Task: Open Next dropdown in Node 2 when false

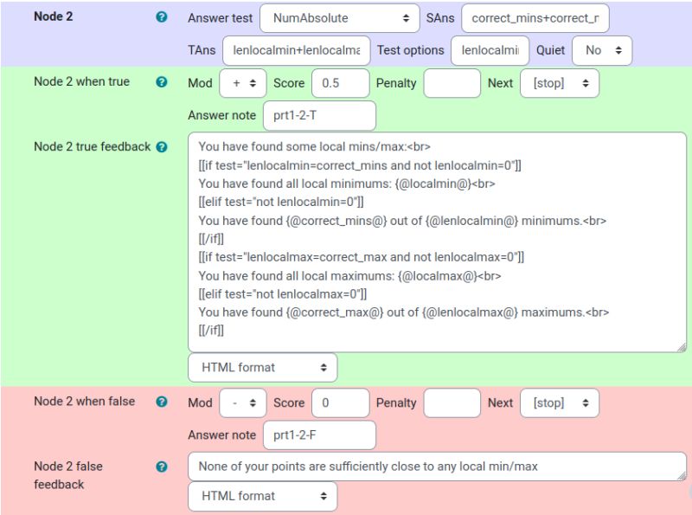Action: [x=560, y=402]
